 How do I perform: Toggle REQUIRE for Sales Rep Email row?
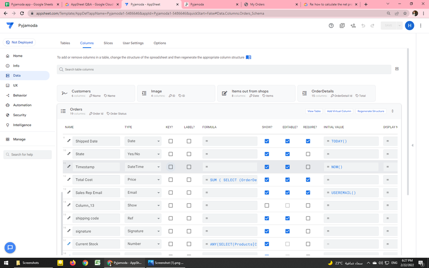(x=308, y=192)
